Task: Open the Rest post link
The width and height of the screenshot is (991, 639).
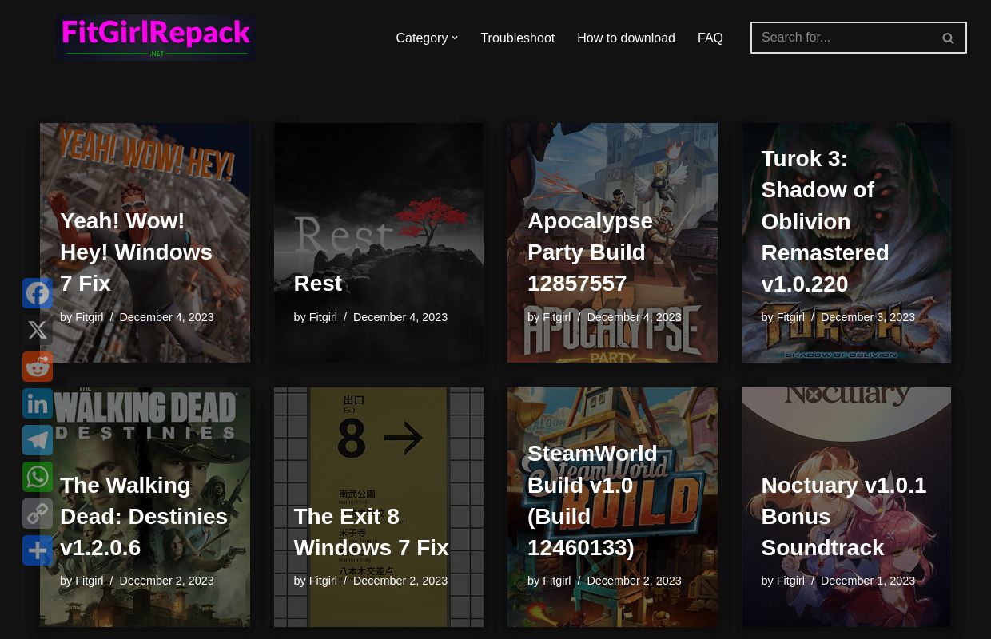Action: tap(317, 283)
